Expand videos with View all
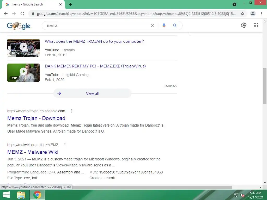This screenshot has height=200, width=267. click(x=92, y=93)
